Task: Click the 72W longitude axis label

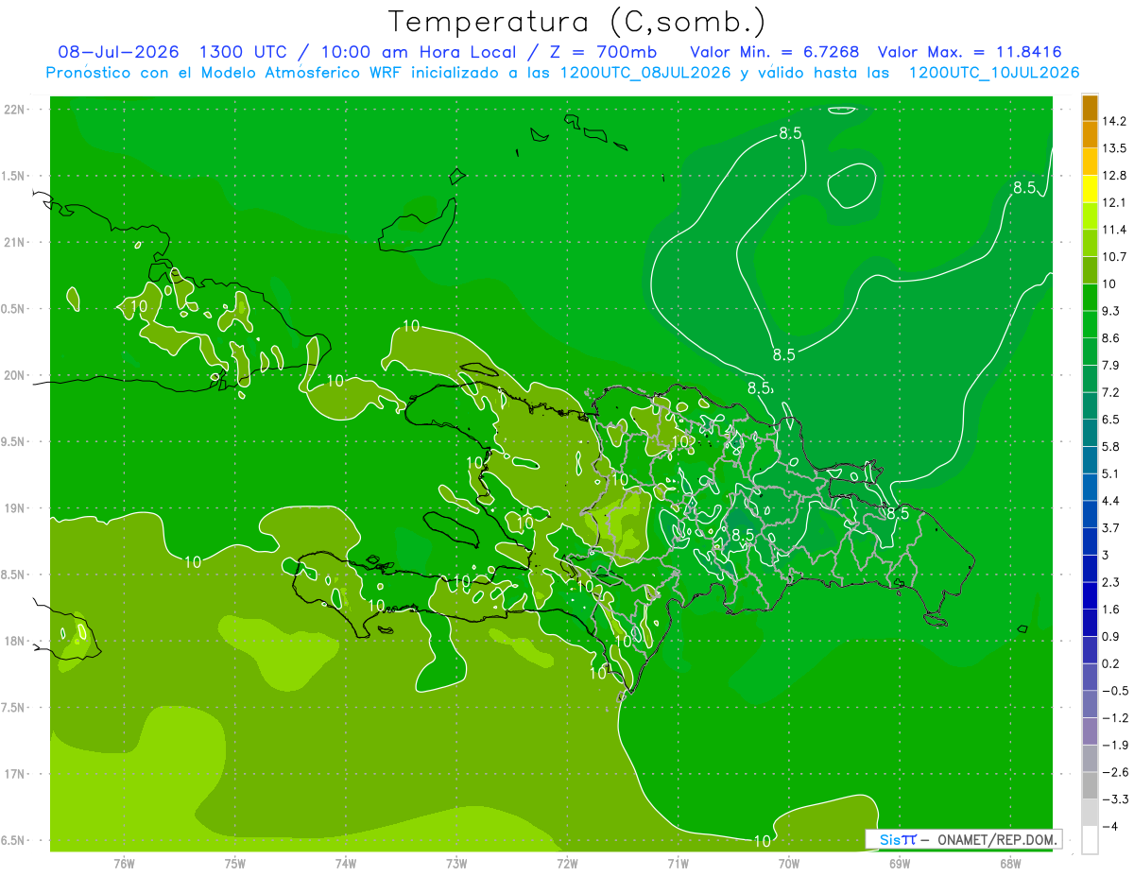Action: (567, 864)
